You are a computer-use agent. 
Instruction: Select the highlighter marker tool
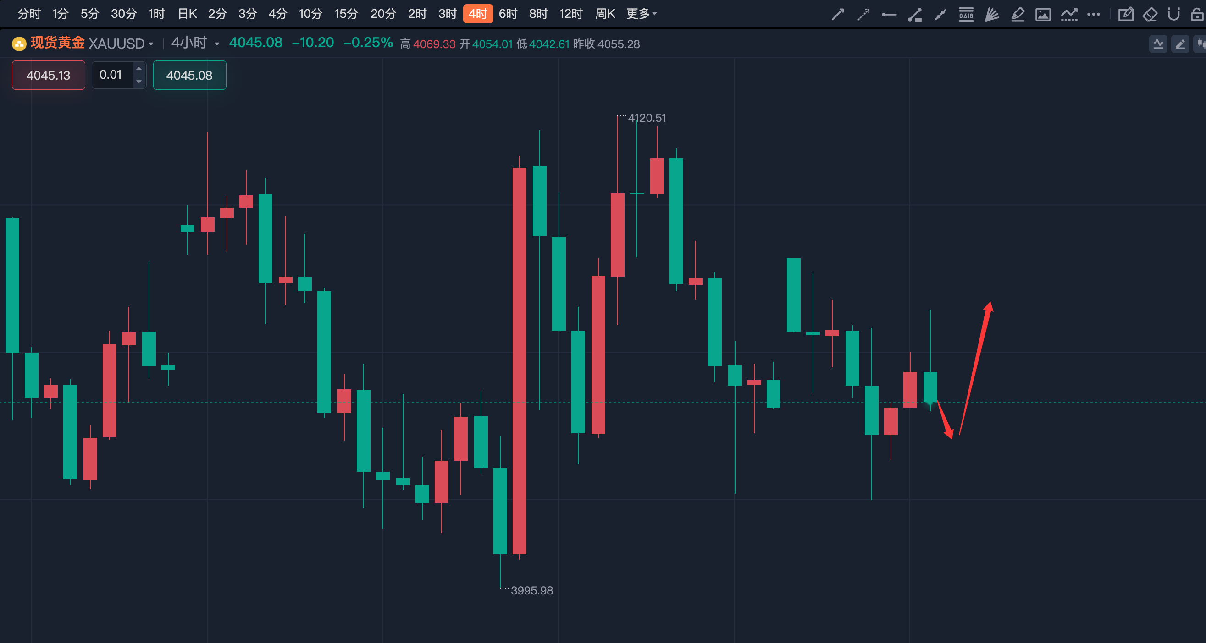tap(1018, 14)
